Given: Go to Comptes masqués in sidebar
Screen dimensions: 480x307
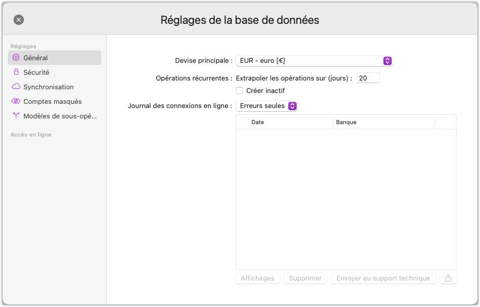Looking at the screenshot, I should [52, 101].
